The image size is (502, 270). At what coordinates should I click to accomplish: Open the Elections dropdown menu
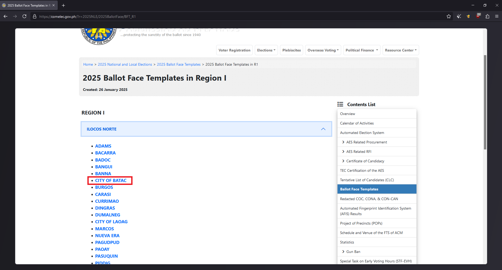coord(266,50)
